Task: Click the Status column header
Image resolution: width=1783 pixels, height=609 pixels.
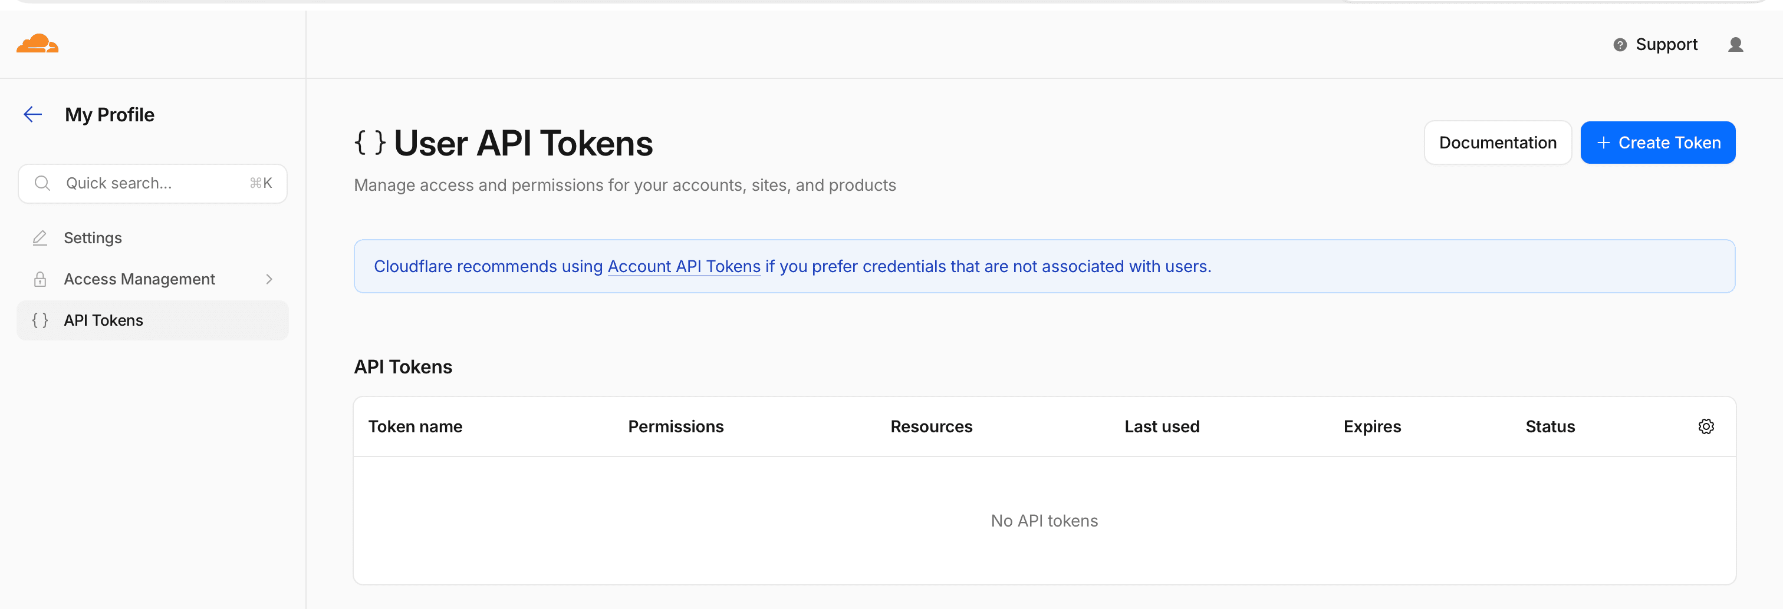Action: (x=1550, y=426)
